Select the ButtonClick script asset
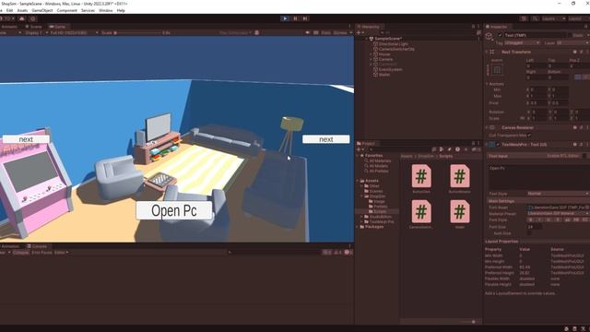 coord(421,179)
